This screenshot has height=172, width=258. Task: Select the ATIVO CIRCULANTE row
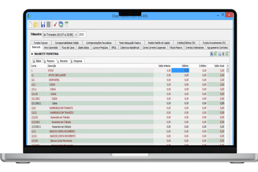[57, 75]
